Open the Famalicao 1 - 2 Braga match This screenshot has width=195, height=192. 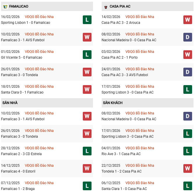(x=18, y=189)
